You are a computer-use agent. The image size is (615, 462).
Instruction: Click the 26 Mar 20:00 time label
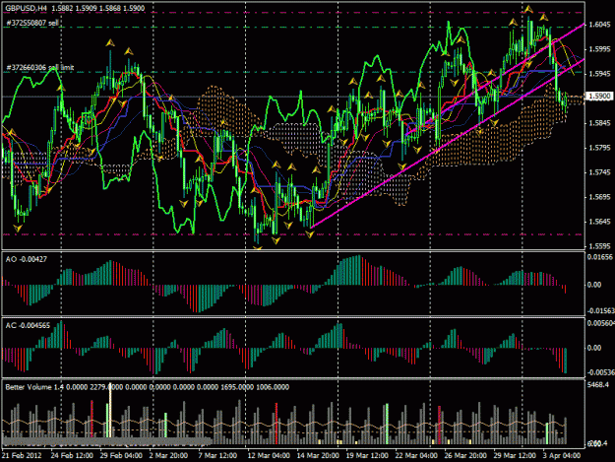[465, 456]
